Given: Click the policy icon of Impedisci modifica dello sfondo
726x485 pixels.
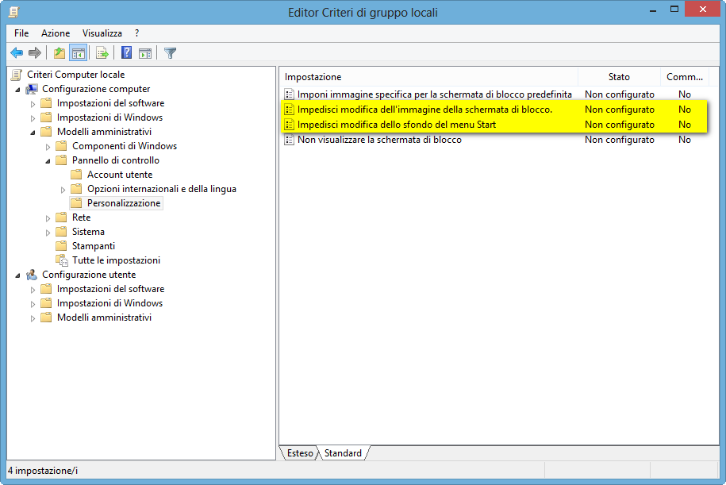Looking at the screenshot, I should [x=290, y=125].
